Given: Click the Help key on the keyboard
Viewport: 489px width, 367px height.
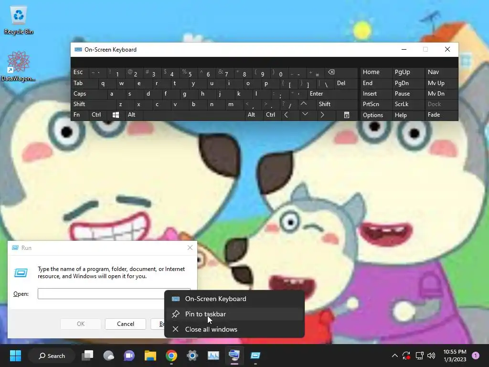Looking at the screenshot, I should pyautogui.click(x=408, y=115).
